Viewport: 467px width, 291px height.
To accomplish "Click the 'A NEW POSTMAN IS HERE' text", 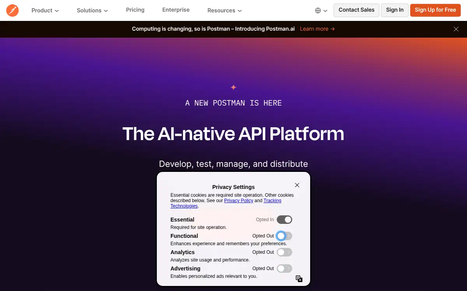I will point(233,103).
